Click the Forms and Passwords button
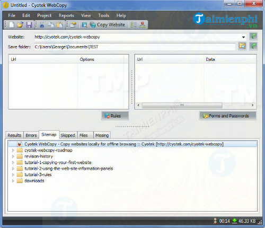The height and width of the screenshot is (228, 265). (228, 116)
